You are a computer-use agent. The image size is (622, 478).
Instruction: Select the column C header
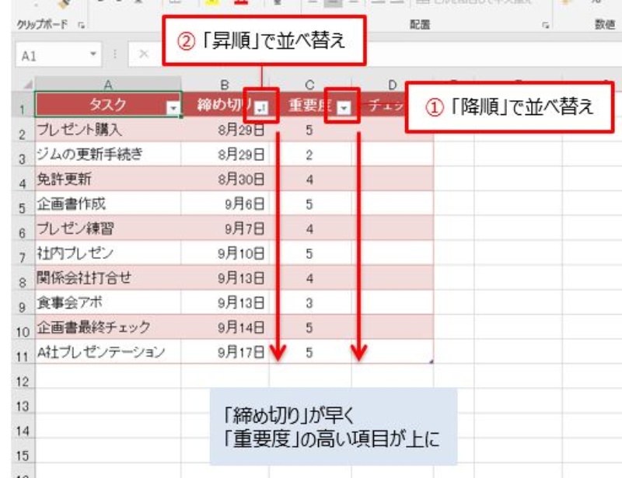[x=309, y=84]
